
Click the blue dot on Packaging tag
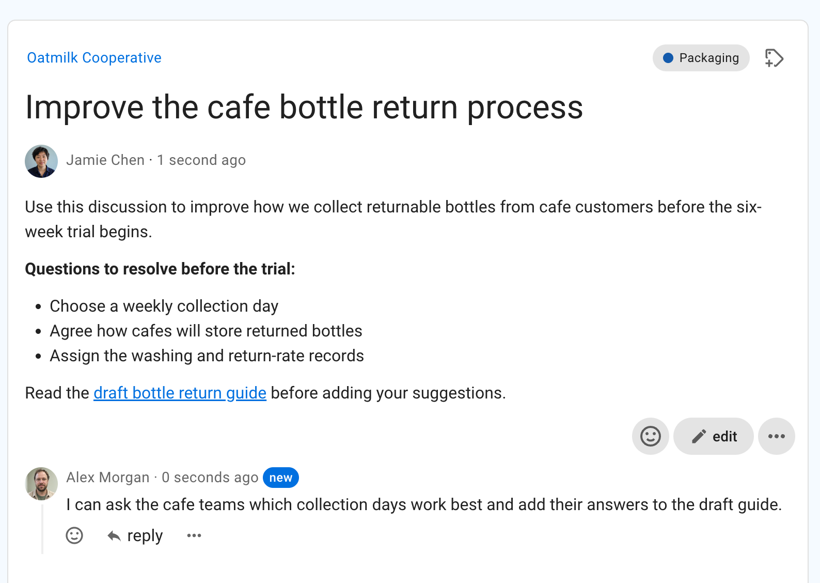pyautogui.click(x=668, y=58)
